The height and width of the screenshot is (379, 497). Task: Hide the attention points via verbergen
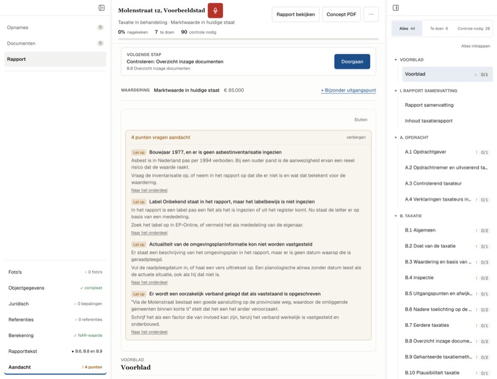coord(356,137)
